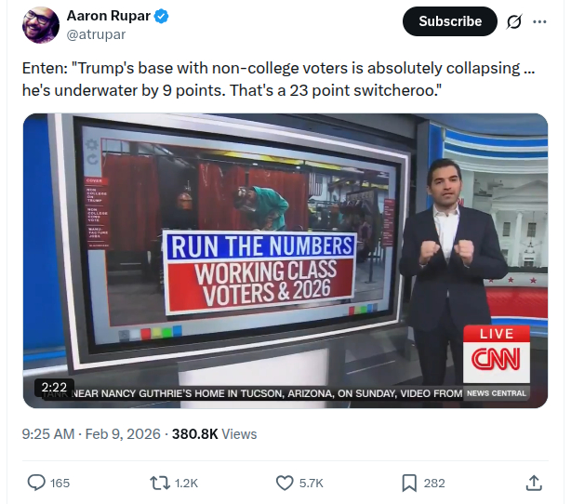Image resolution: width=571 pixels, height=504 pixels.
Task: Click the Subscribe button
Action: click(x=450, y=21)
